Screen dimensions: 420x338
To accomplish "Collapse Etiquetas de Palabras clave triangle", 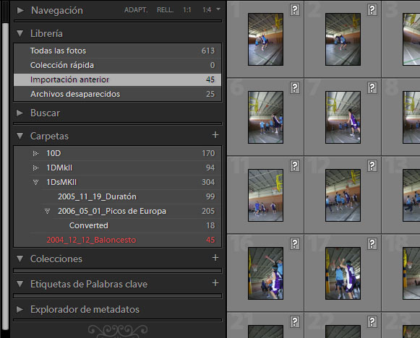I will (x=20, y=284).
